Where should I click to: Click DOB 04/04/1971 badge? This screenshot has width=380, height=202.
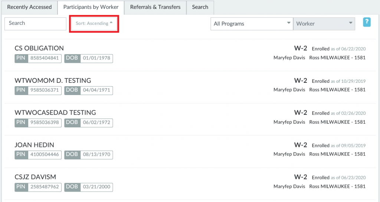pos(96,90)
